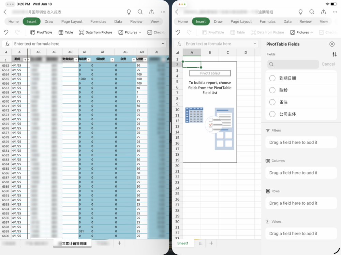Switch to Formulas tab in left window
This screenshot has height=255, width=341.
98,21
